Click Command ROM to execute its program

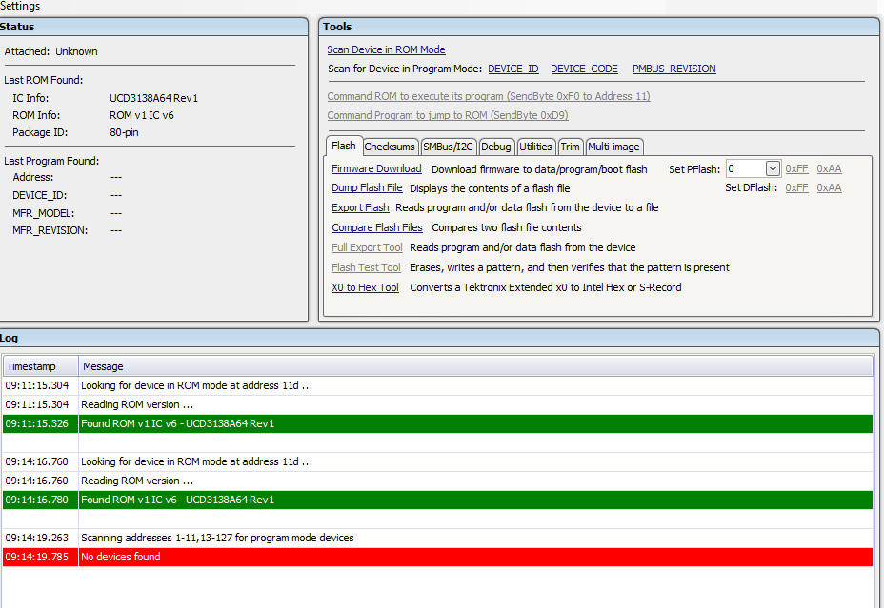pos(489,96)
